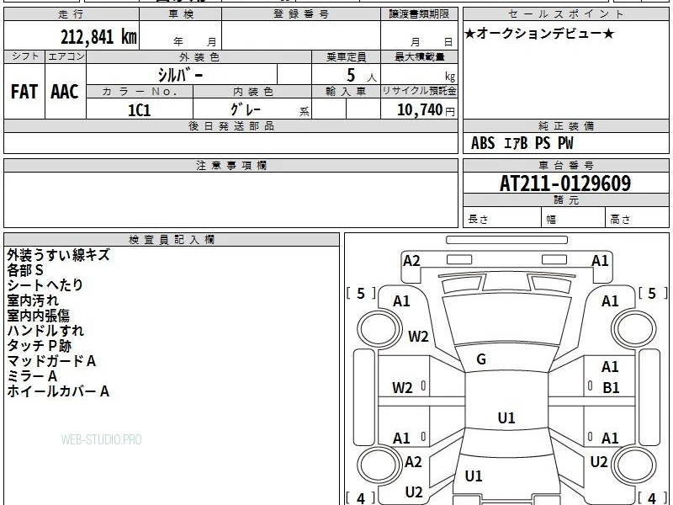Select the 登録番号 header
673x505 pixels.
pyautogui.click(x=301, y=14)
